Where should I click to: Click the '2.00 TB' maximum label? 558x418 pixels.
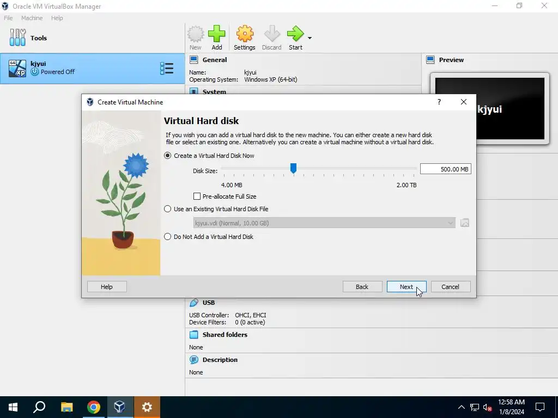pyautogui.click(x=407, y=185)
